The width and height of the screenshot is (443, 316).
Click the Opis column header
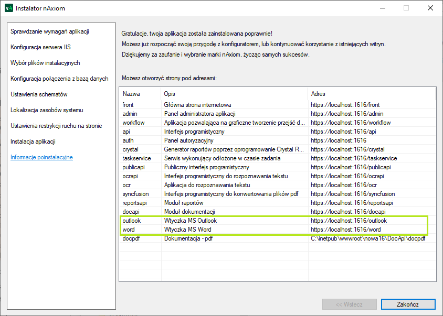170,94
